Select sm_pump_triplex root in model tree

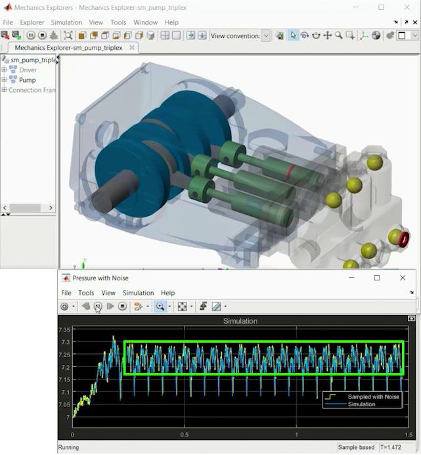(x=33, y=60)
